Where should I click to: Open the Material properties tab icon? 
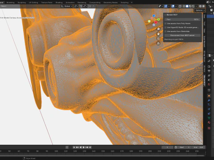209,122
